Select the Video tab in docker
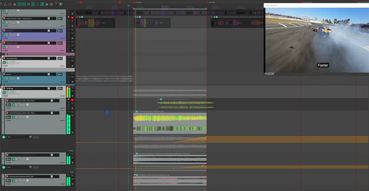The height and width of the screenshot is (191, 369). [x=270, y=74]
